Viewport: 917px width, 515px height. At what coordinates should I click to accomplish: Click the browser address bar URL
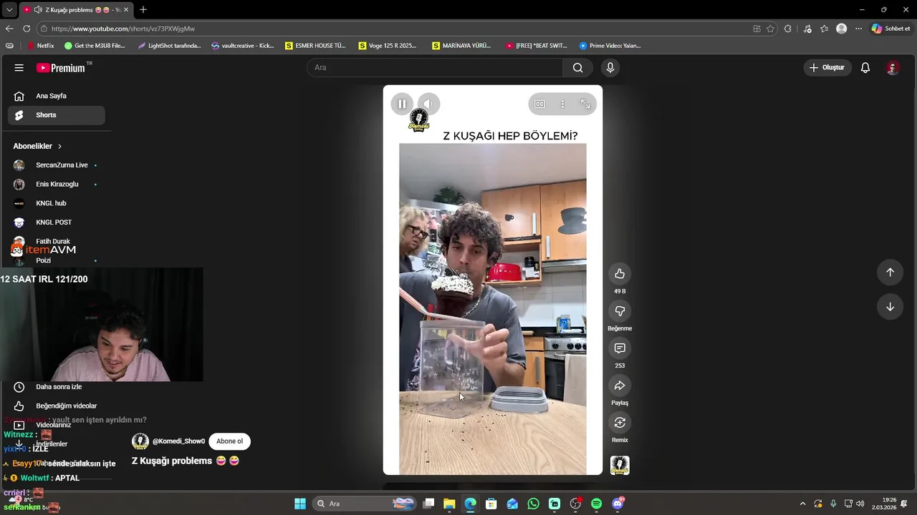[x=123, y=29]
